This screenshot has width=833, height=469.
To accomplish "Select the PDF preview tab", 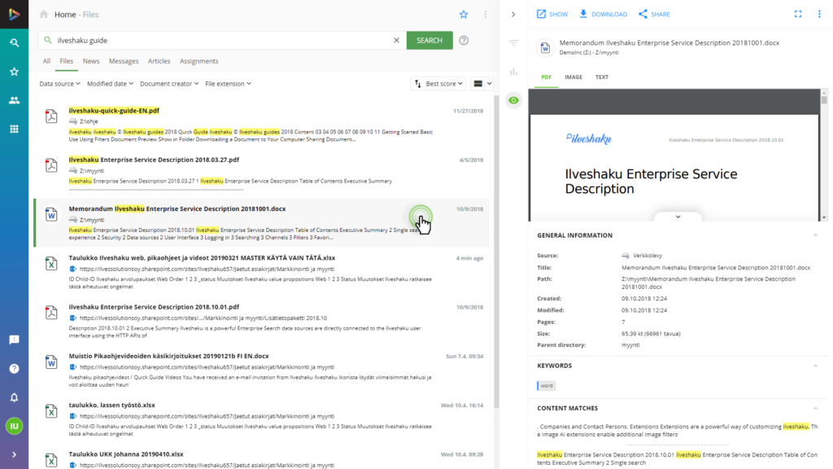I will click(x=546, y=77).
